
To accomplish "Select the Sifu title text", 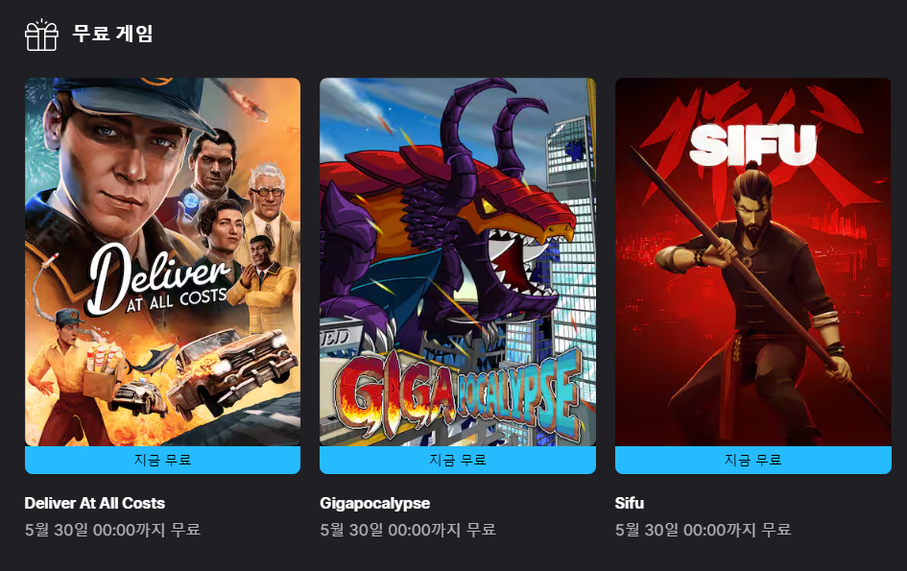I will tap(630, 503).
